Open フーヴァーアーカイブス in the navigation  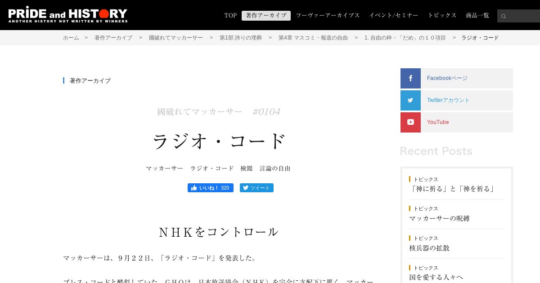coord(328,16)
